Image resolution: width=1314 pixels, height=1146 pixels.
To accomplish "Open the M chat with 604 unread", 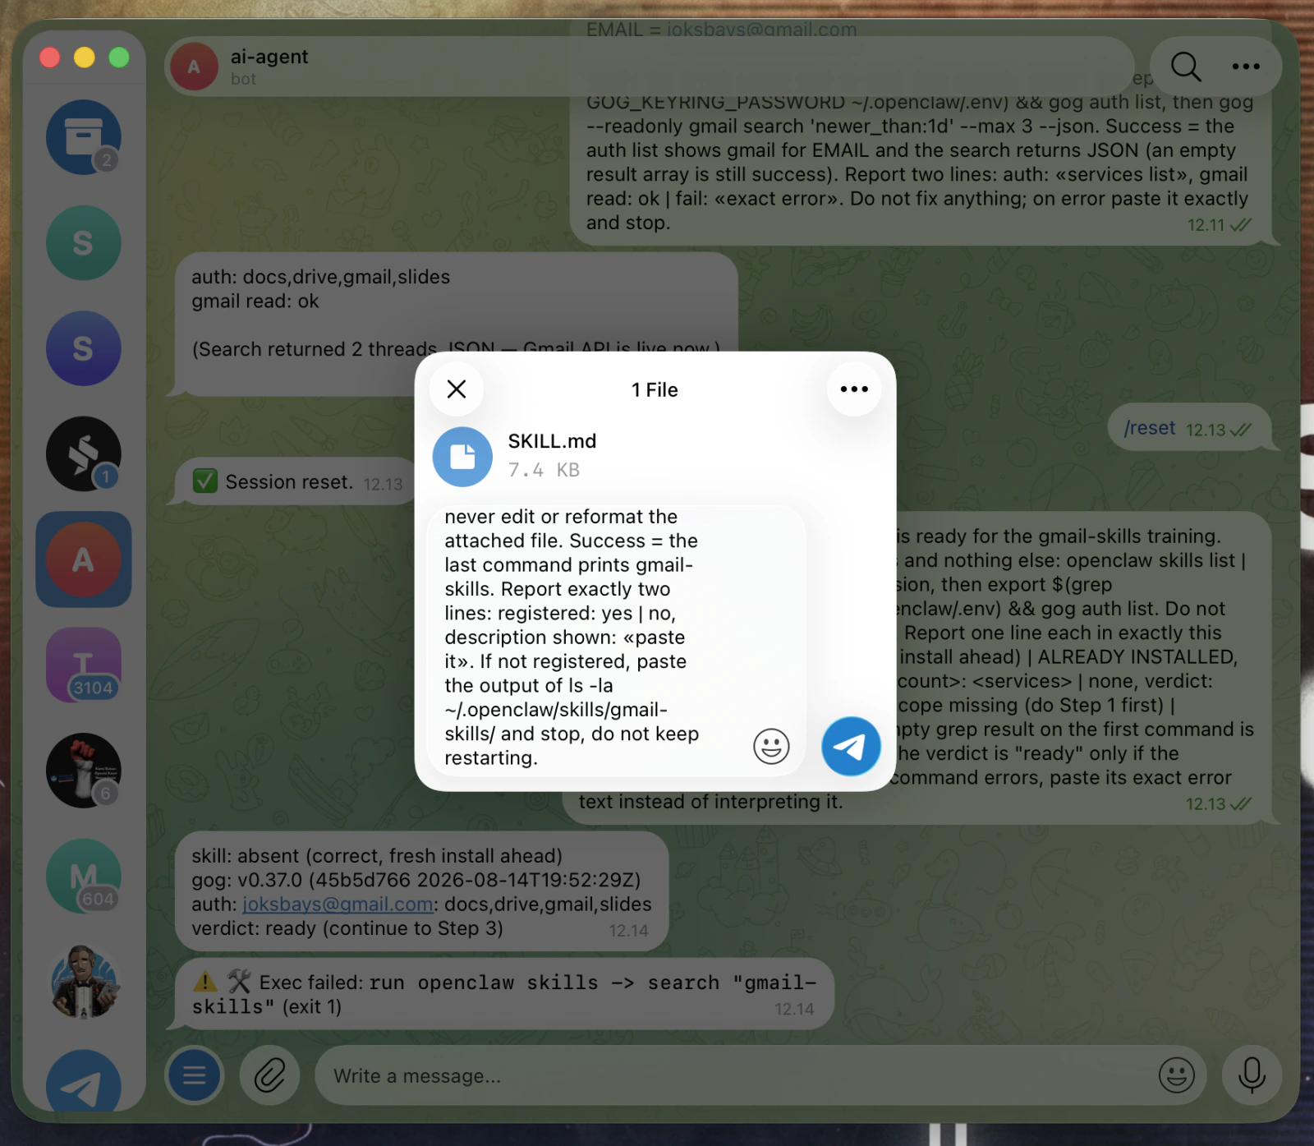I will coord(83,877).
